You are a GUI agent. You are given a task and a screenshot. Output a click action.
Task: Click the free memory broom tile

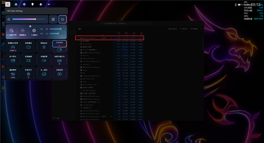(44, 46)
